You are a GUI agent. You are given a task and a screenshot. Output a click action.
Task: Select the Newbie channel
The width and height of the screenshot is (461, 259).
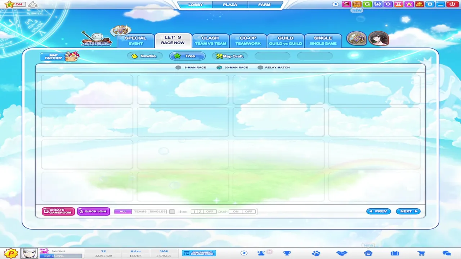pos(144,56)
